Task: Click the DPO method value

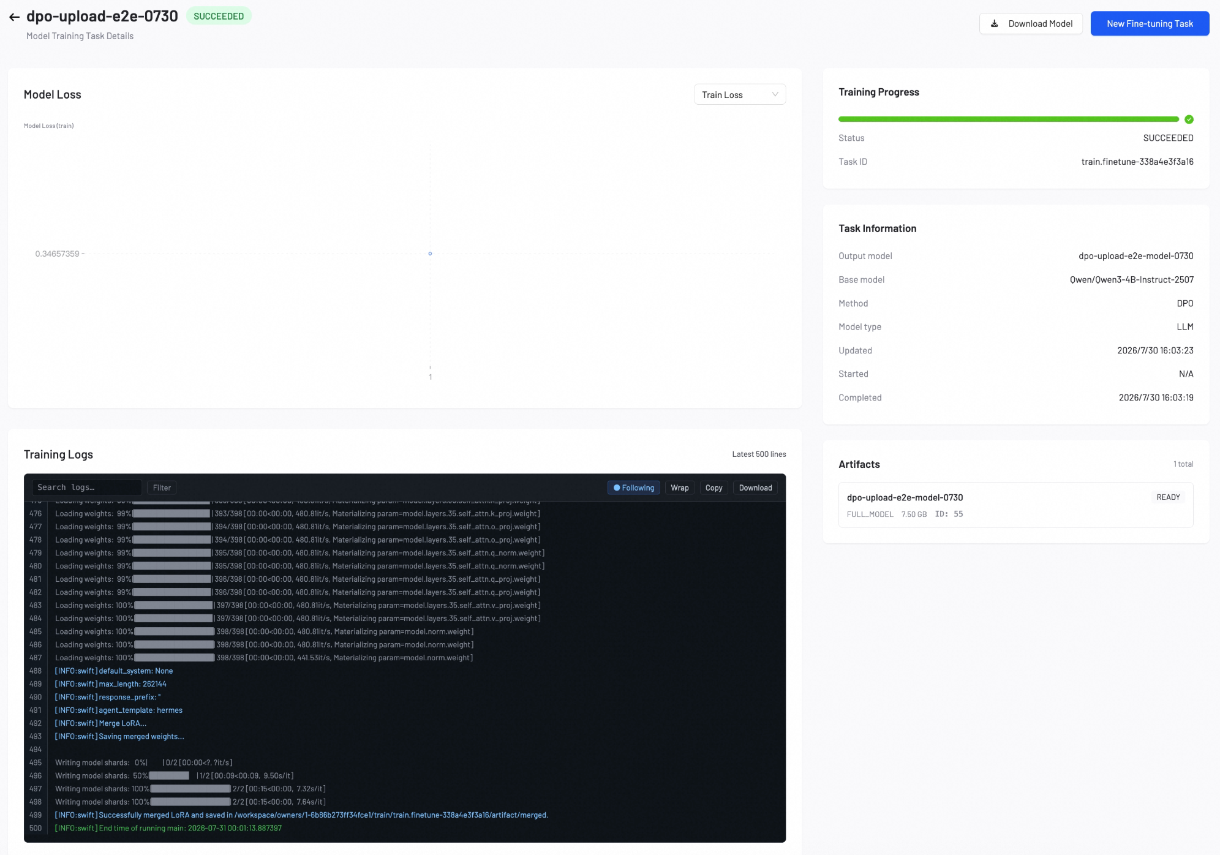Action: click(1184, 303)
